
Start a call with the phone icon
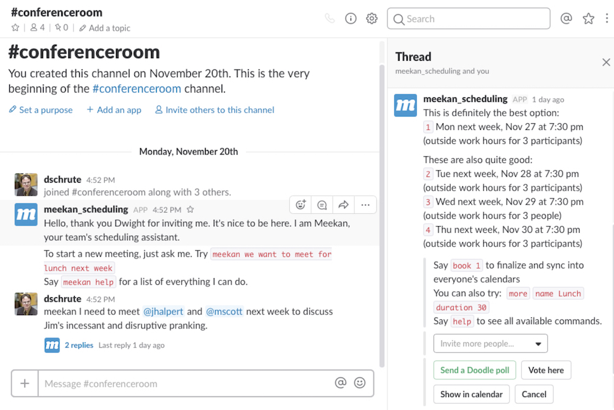(x=330, y=18)
